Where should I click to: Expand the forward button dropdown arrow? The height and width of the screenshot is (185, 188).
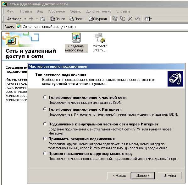tap(37, 19)
